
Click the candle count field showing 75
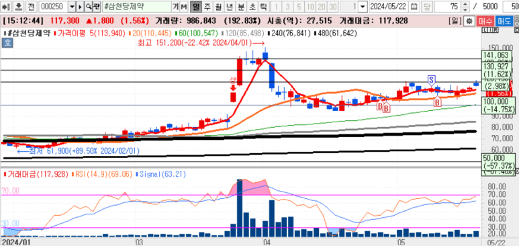click(448, 6)
